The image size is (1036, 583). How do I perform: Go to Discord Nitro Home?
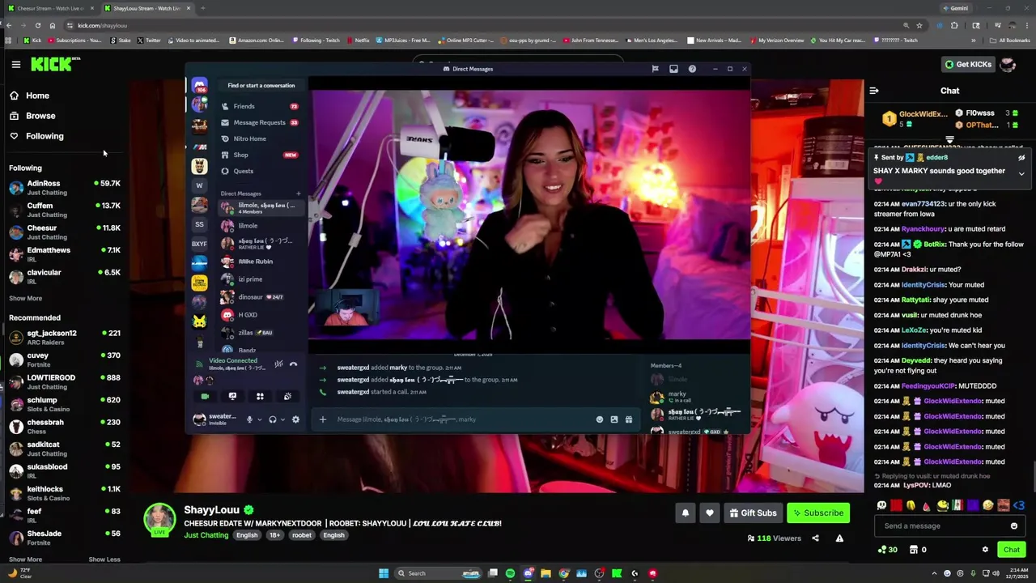[260, 138]
